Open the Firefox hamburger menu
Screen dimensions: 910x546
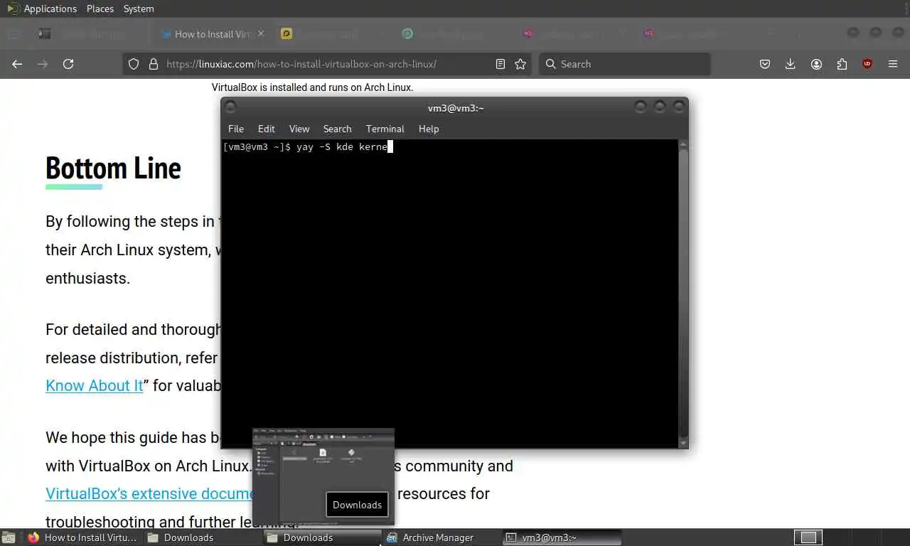pyautogui.click(x=893, y=64)
